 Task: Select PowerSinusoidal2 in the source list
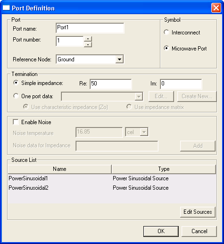(112, 188)
